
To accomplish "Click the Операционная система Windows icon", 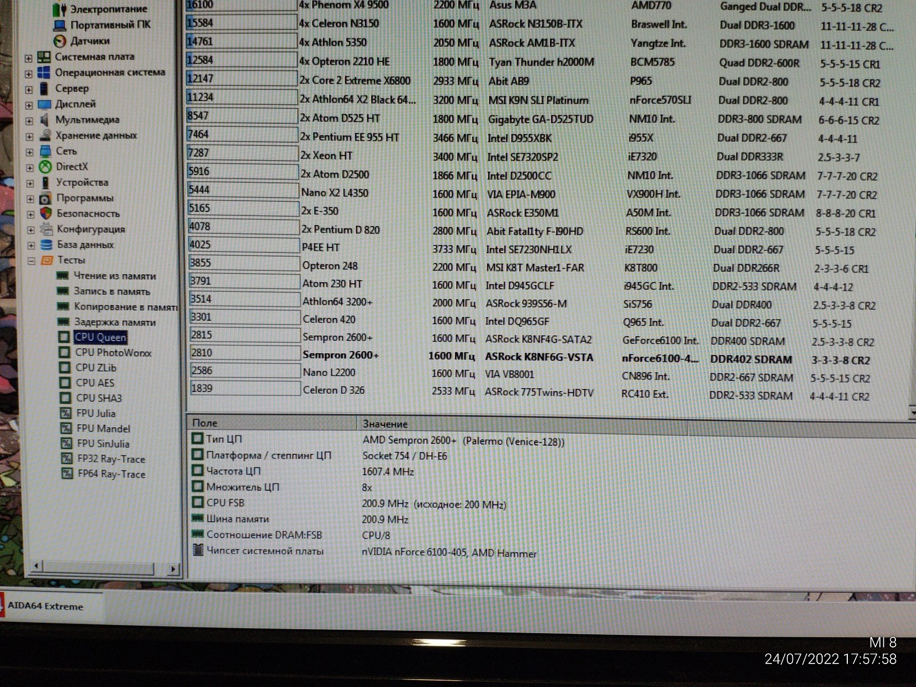I will [44, 73].
